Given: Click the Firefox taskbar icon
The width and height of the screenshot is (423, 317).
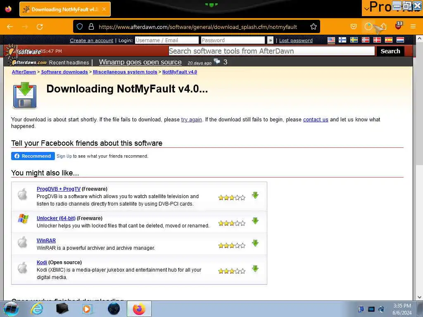Looking at the screenshot, I should pyautogui.click(x=139, y=309).
